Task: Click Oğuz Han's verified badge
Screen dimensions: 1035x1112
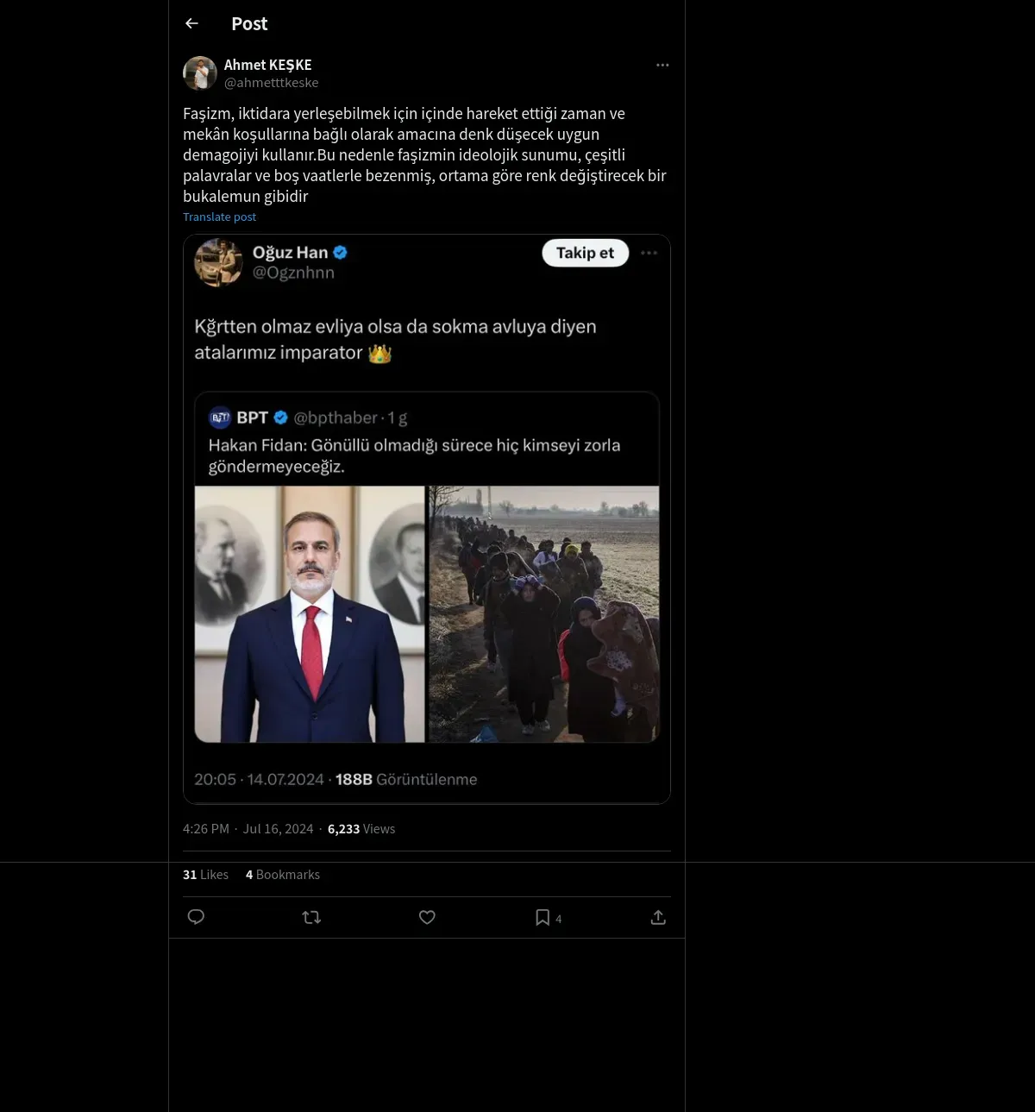Action: 341,253
